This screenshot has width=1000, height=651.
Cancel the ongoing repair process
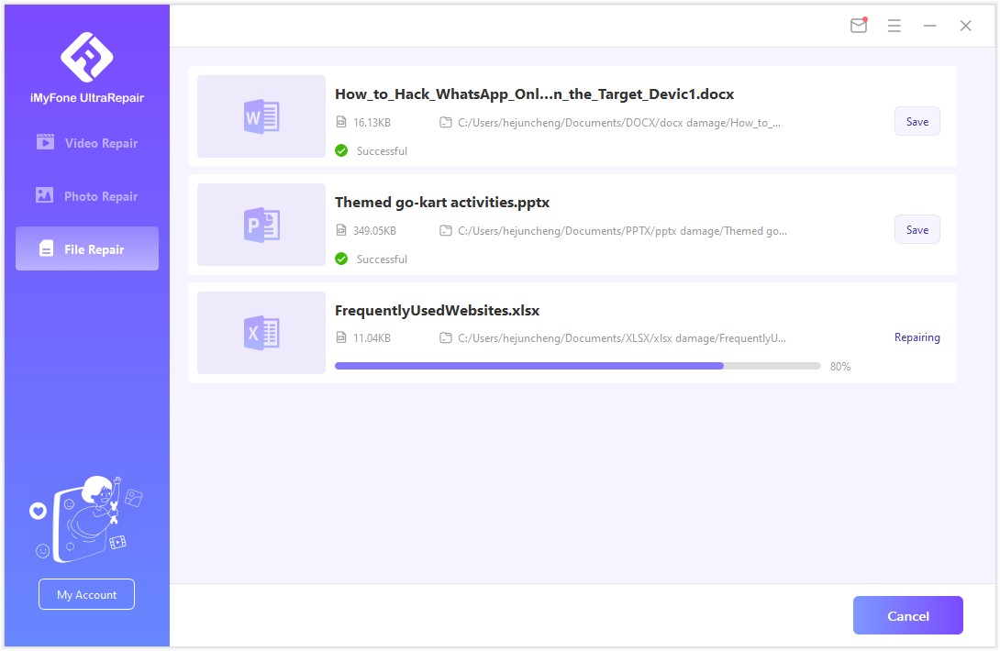[907, 615]
